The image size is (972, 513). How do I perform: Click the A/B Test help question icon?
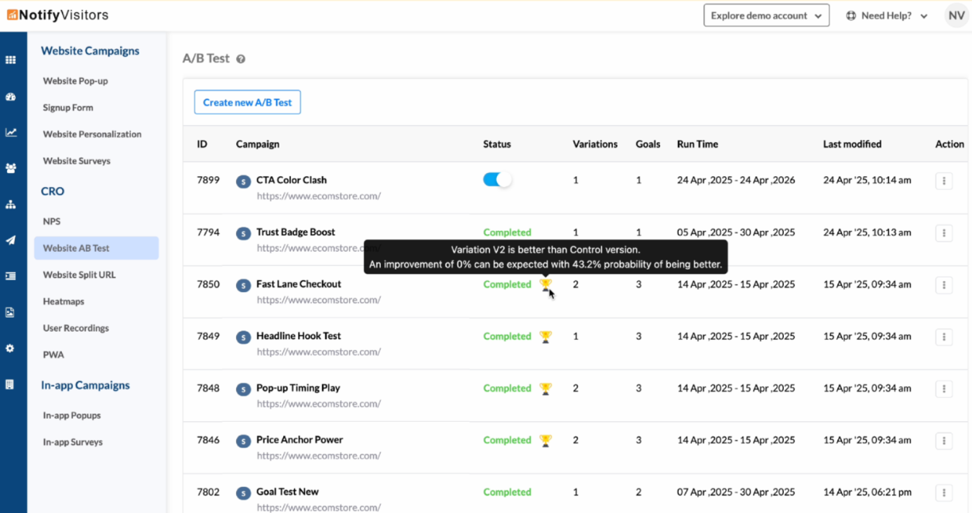point(241,59)
